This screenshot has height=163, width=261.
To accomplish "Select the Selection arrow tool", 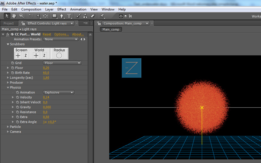I will tap(7, 16).
